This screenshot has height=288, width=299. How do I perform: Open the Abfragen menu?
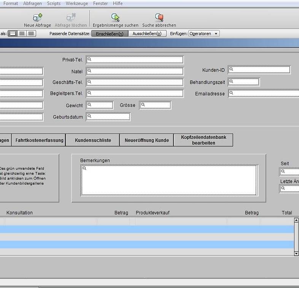(x=32, y=3)
